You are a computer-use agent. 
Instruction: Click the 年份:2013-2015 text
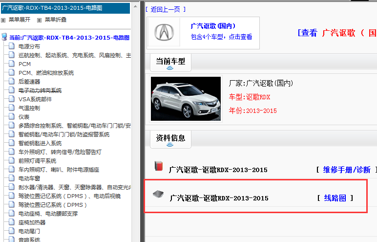tap(252, 111)
